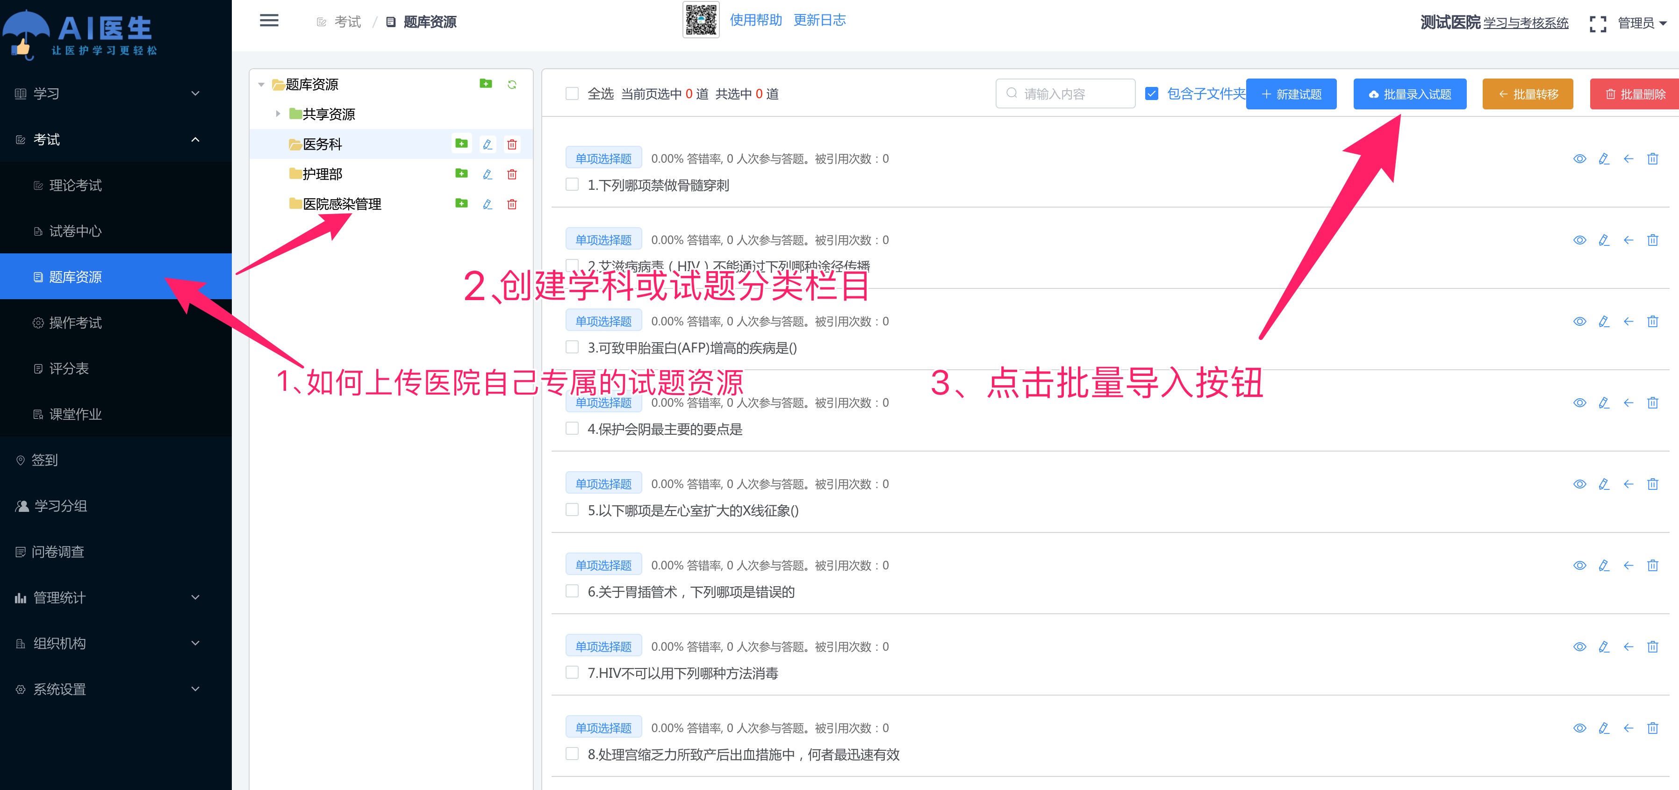Open 问卷调查 in sidebar
Screen dimensions: 1679x790
(115, 552)
